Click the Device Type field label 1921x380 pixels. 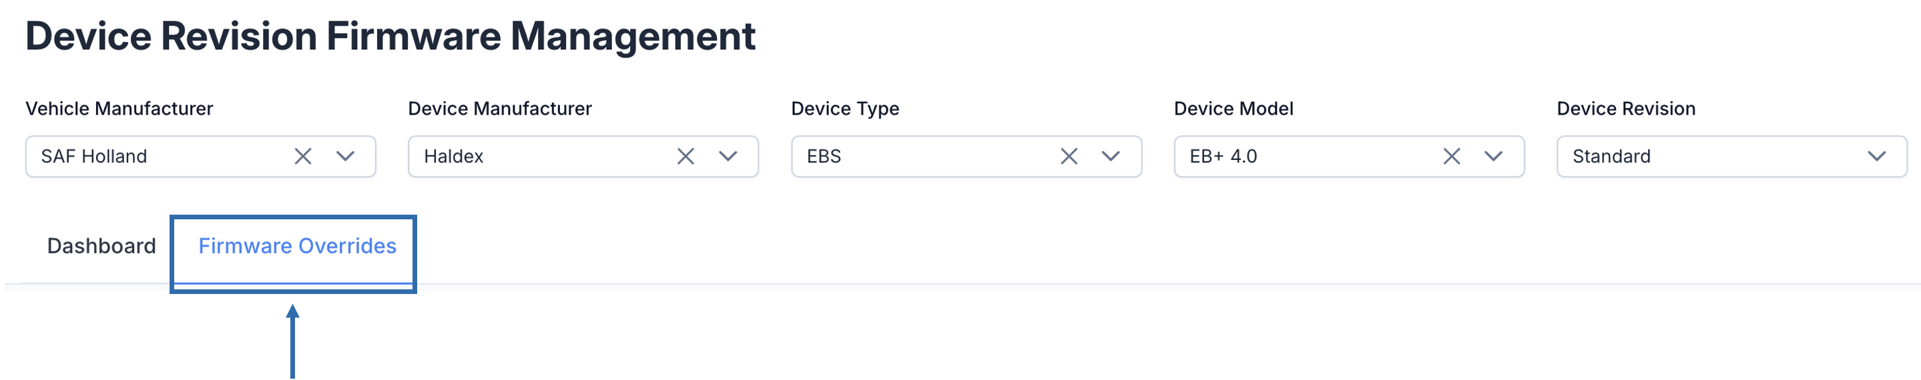click(x=845, y=109)
